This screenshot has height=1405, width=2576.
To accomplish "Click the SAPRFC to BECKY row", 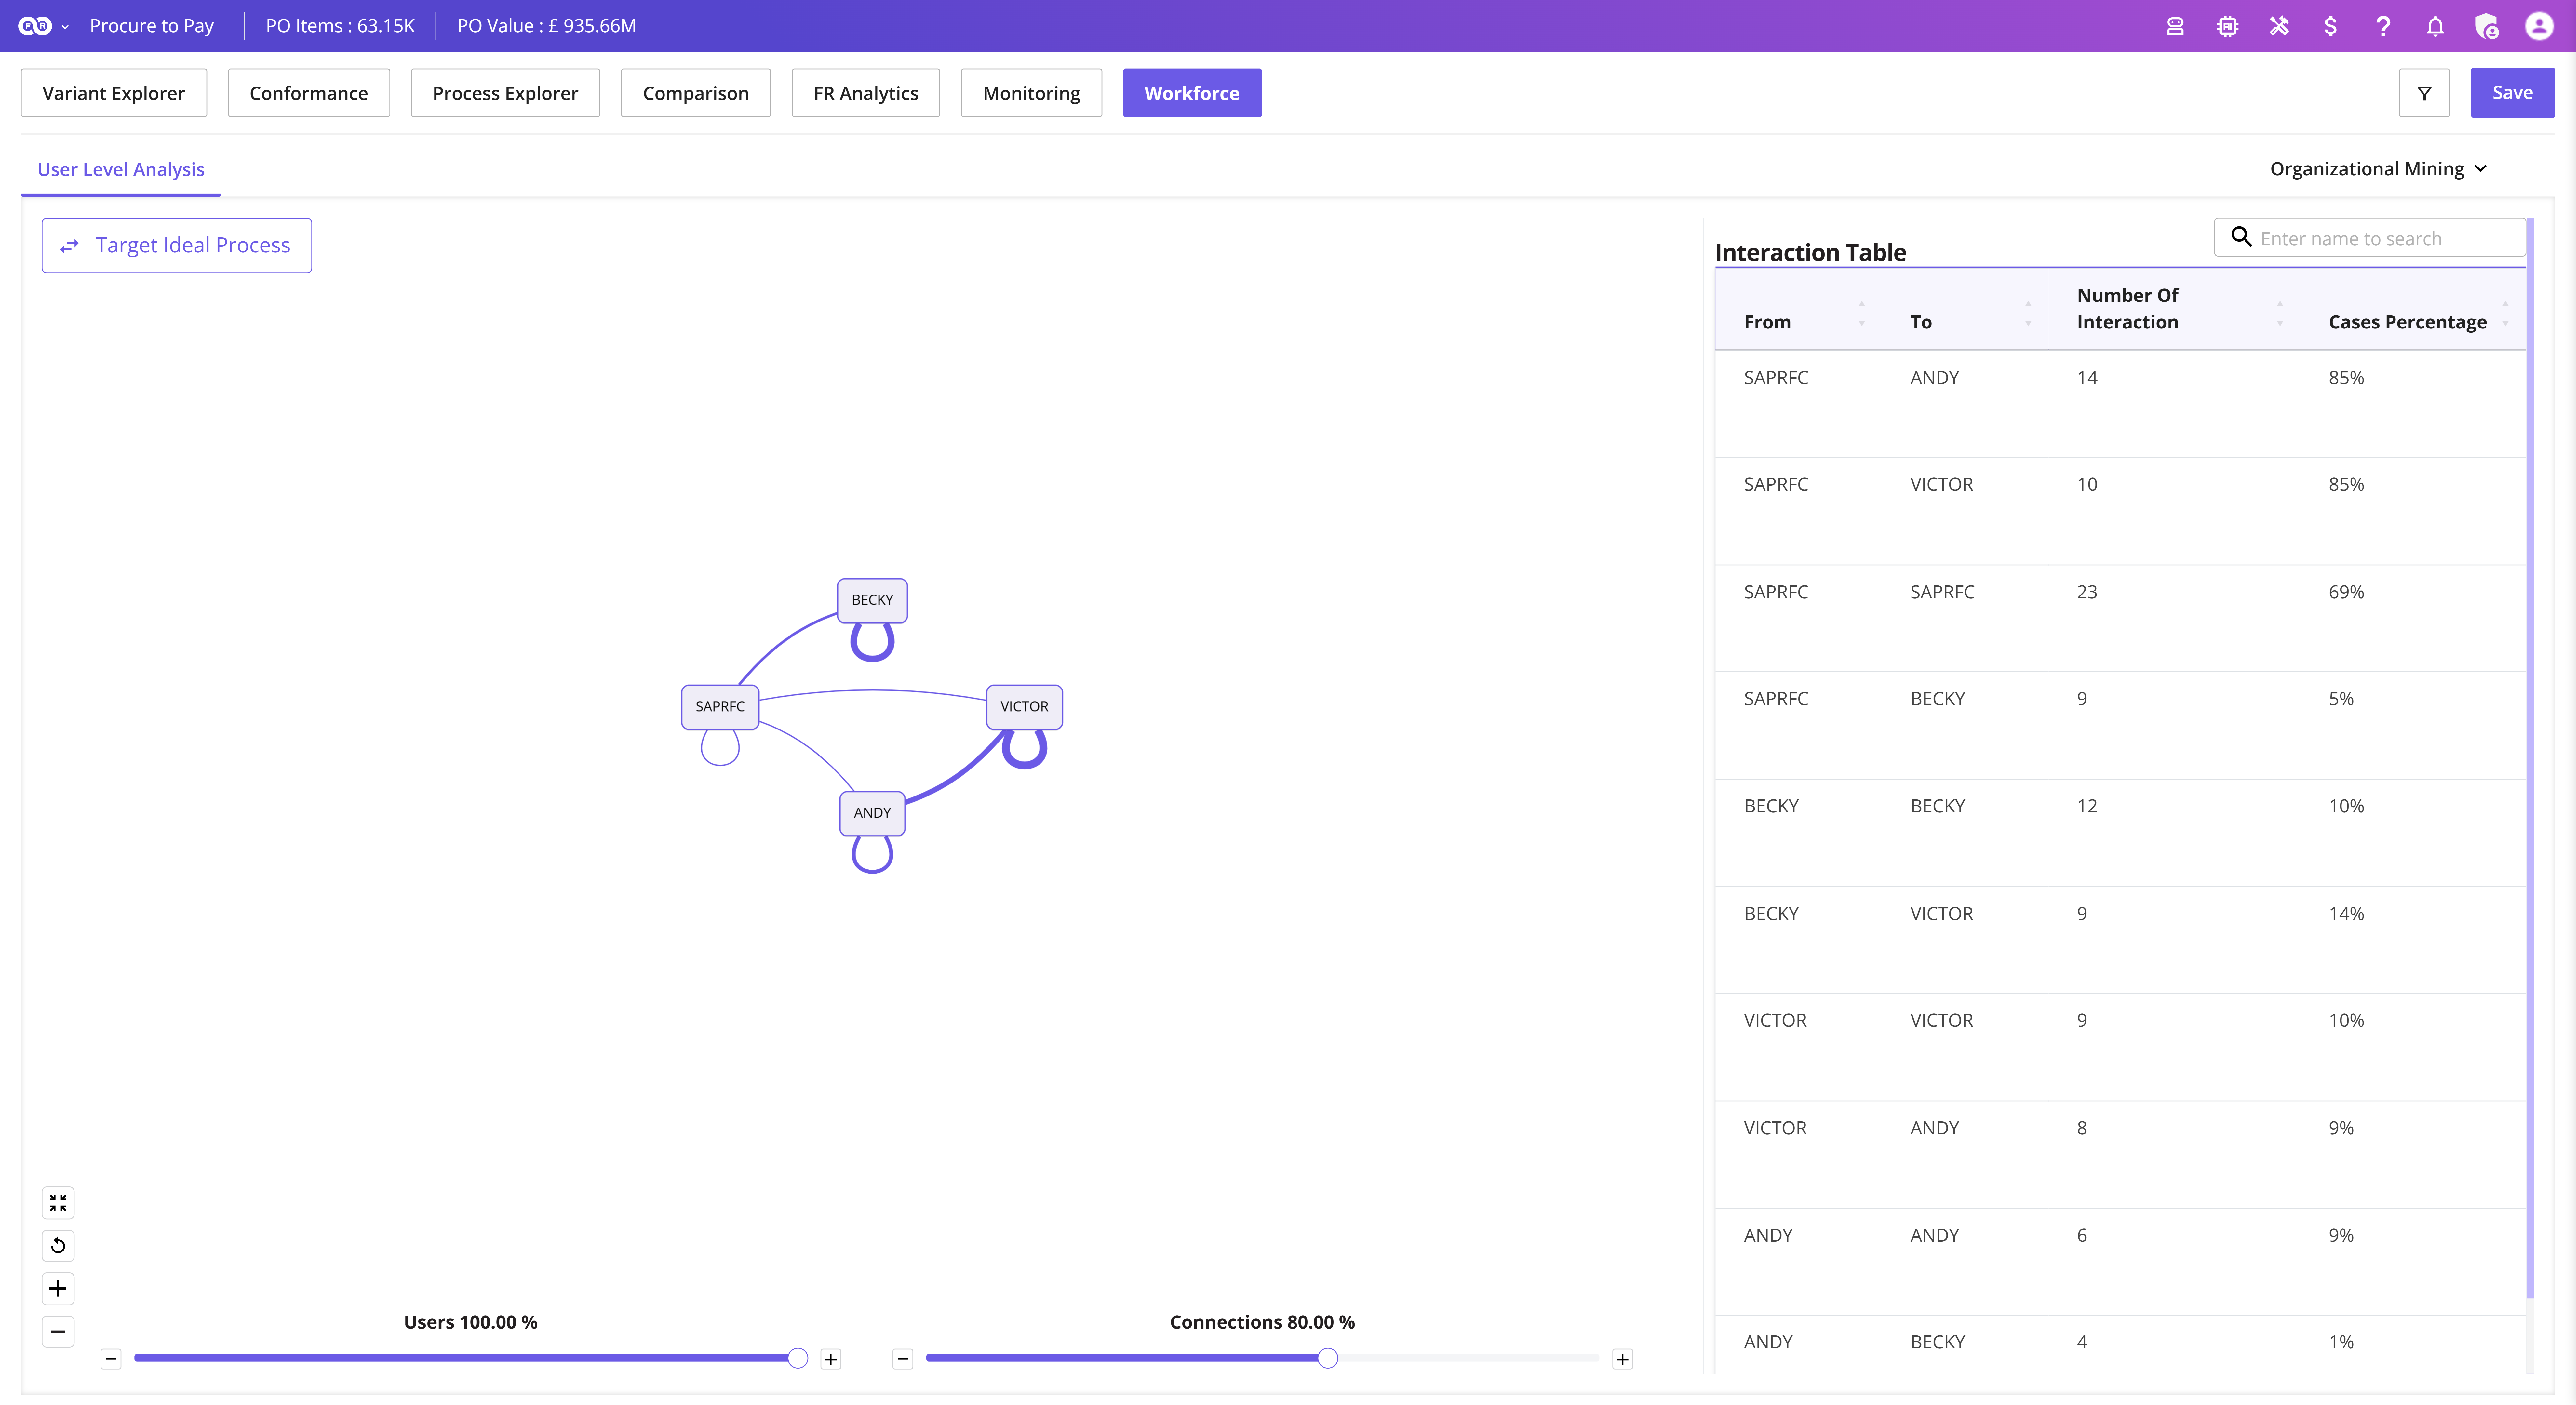I will coord(2120,725).
